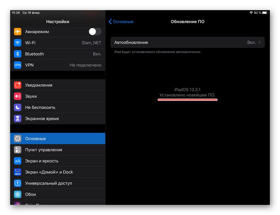Select Основные in the sidebar

tap(58, 139)
